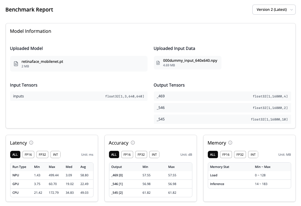
Task: Click the NPU row in Latency table
Action: (x=52, y=175)
